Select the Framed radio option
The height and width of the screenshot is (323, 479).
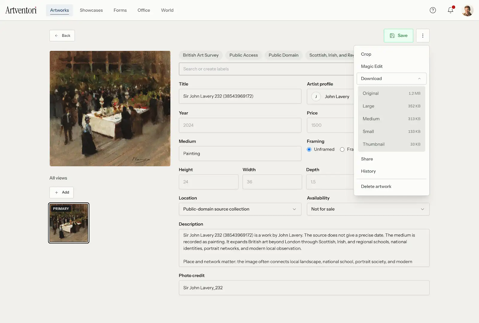click(342, 150)
